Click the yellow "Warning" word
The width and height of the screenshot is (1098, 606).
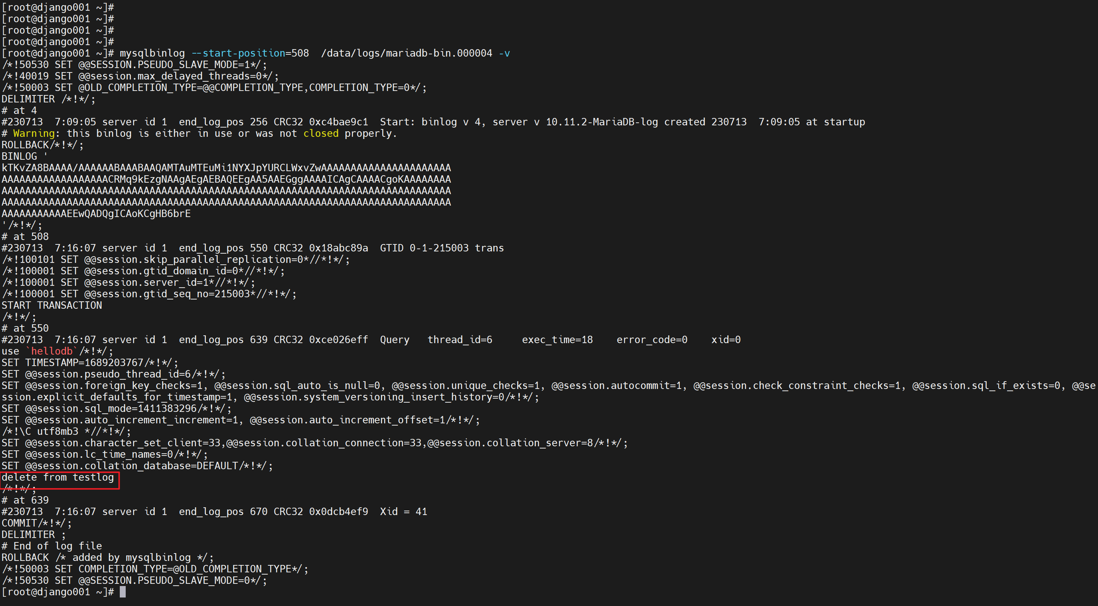pos(34,133)
